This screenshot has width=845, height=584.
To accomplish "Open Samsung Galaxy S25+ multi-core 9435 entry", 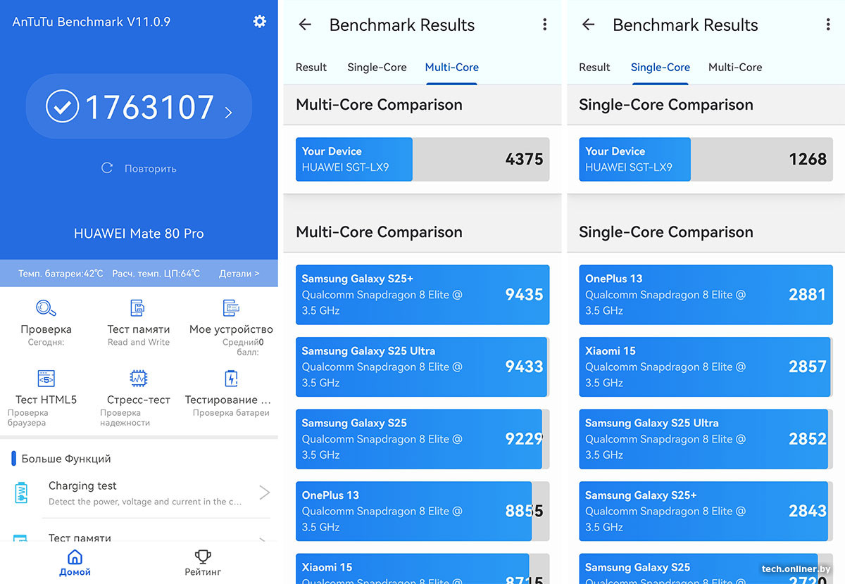I will point(423,295).
